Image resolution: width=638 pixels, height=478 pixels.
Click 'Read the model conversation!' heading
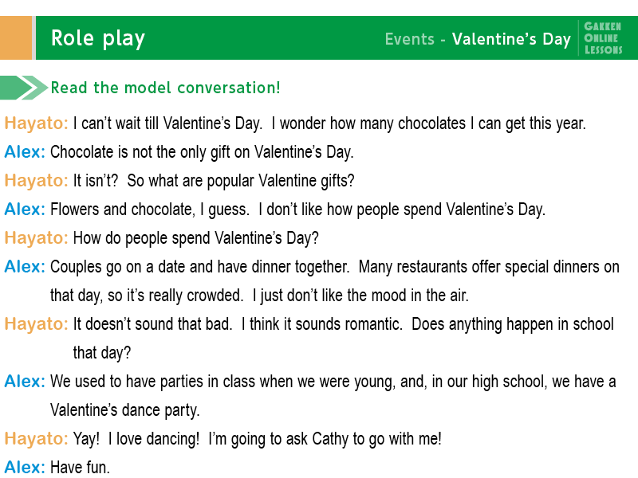point(166,88)
